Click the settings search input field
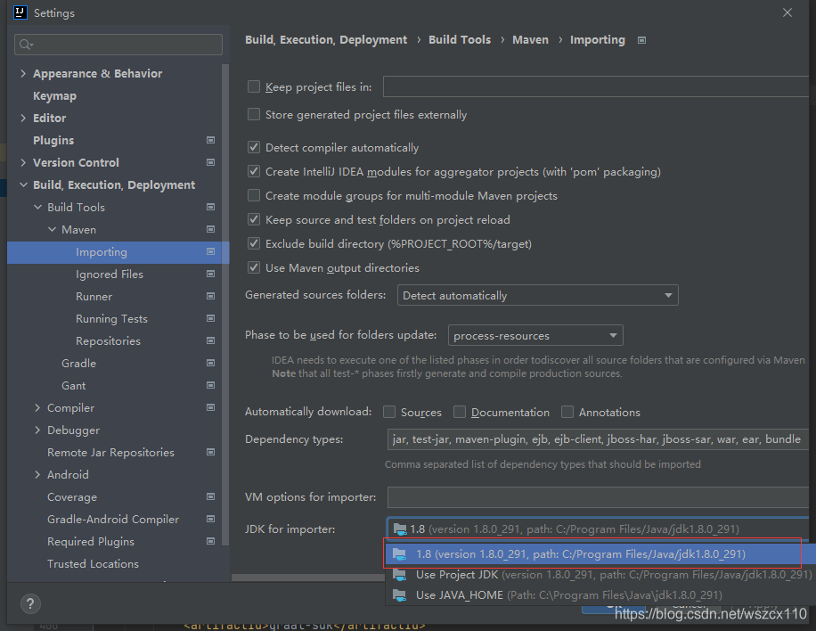Viewport: 816px width, 631px height. (x=118, y=45)
